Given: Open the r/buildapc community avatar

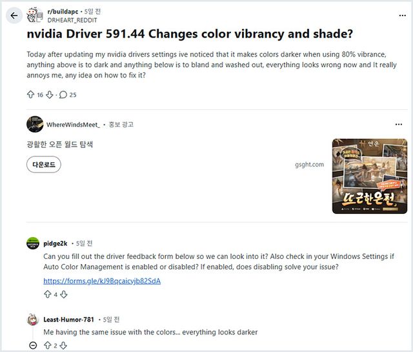Looking at the screenshot, I should pos(34,16).
